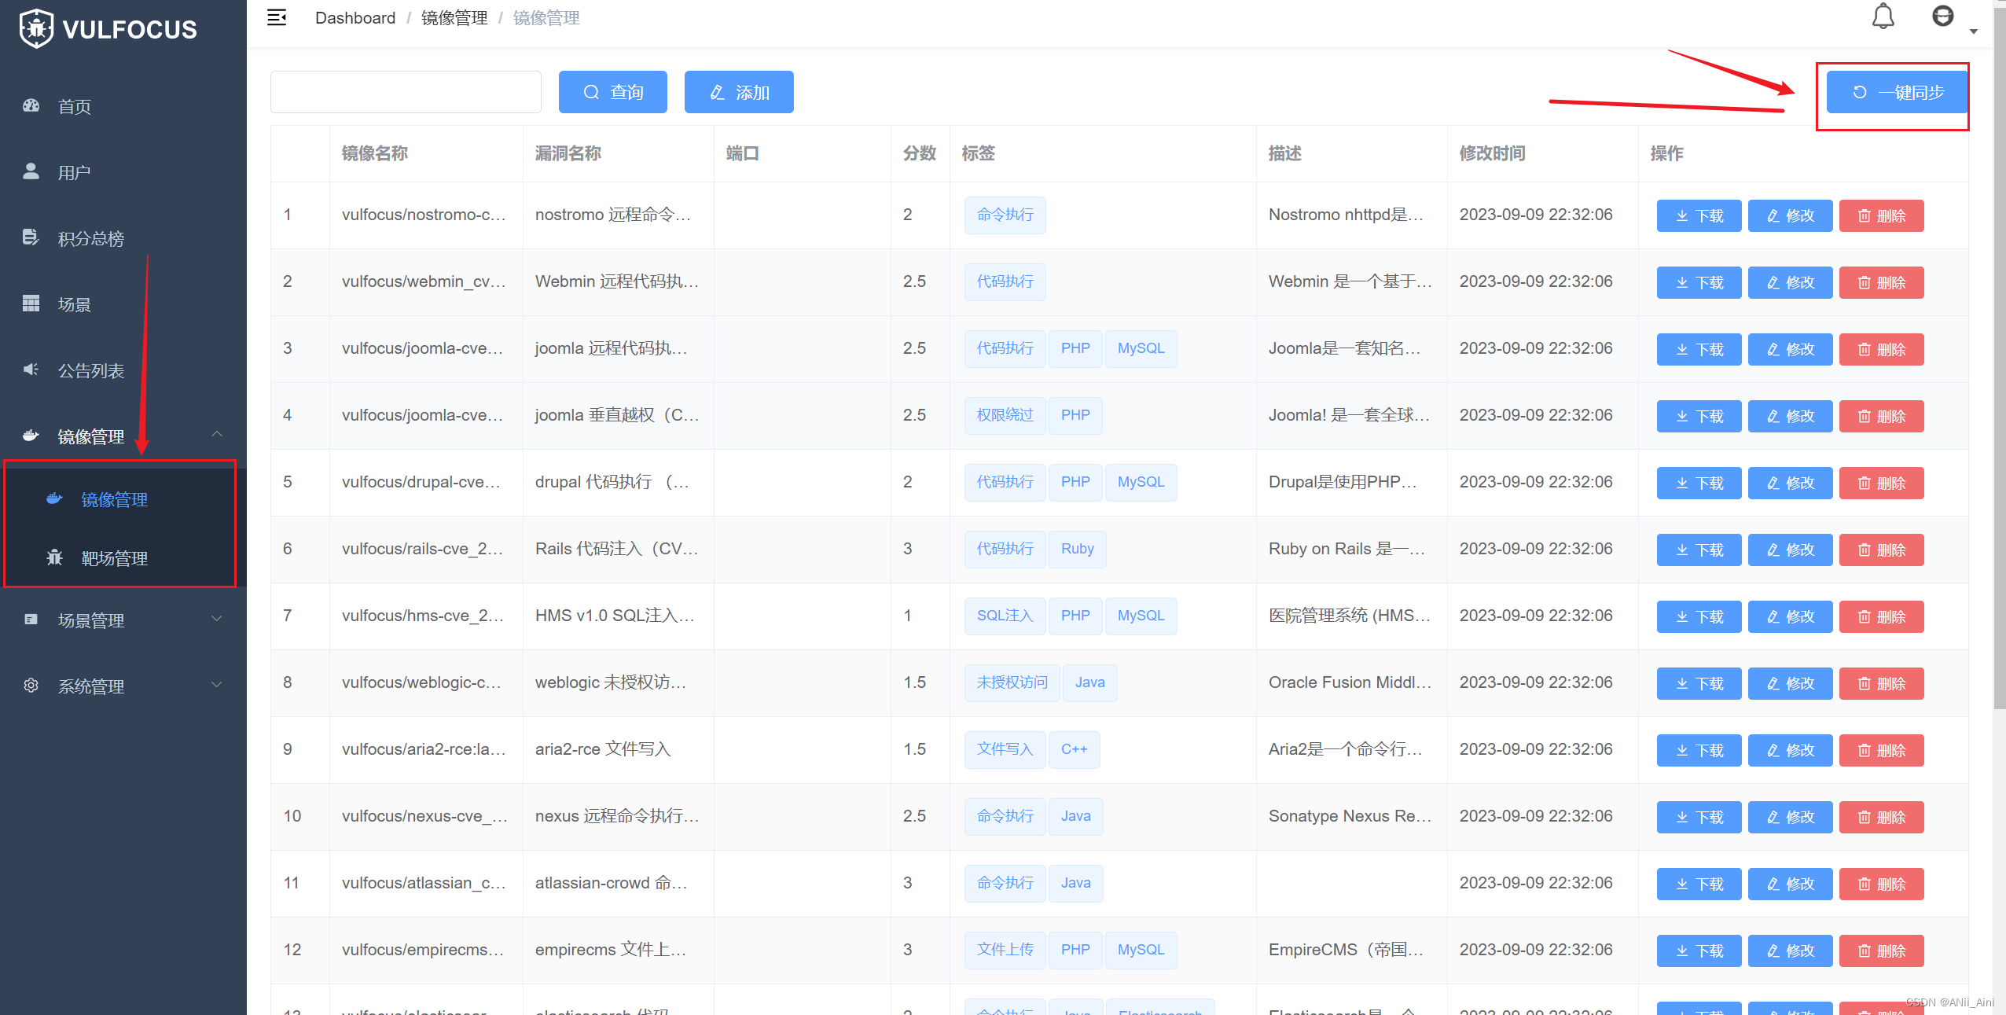Click the dashboard gauge icon for 首页
Viewport: 2006px width, 1015px height.
click(x=31, y=105)
